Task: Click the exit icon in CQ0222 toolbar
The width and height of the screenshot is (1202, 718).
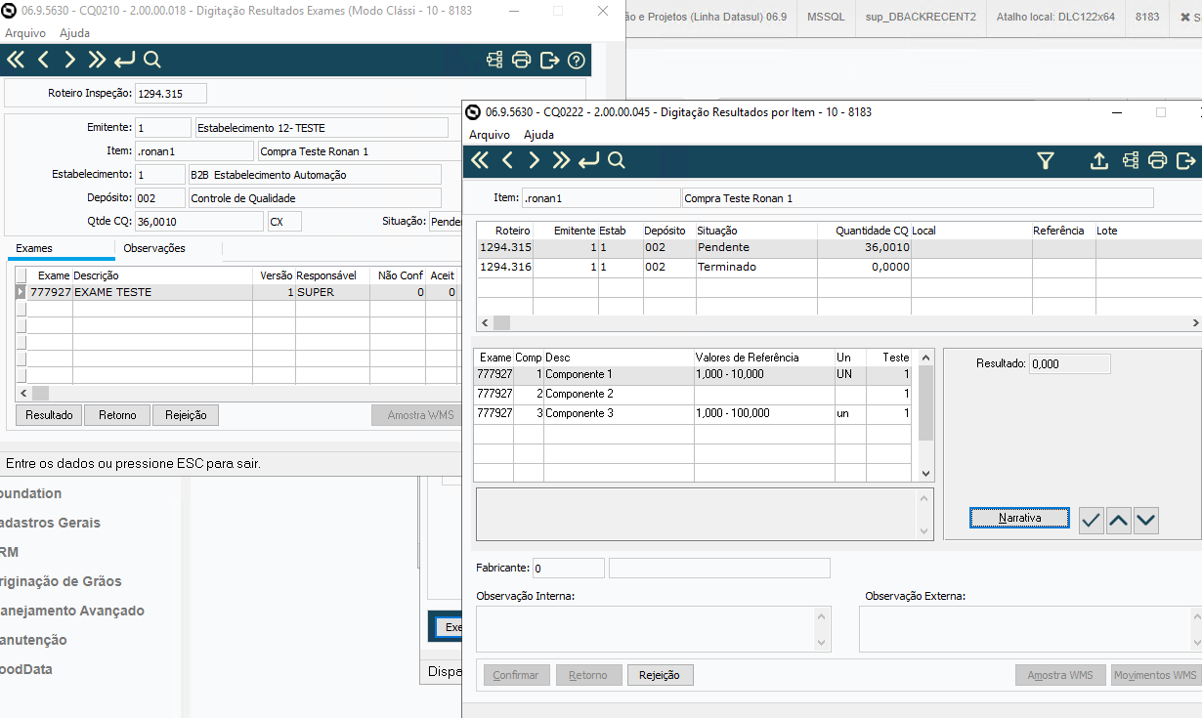Action: point(1186,161)
